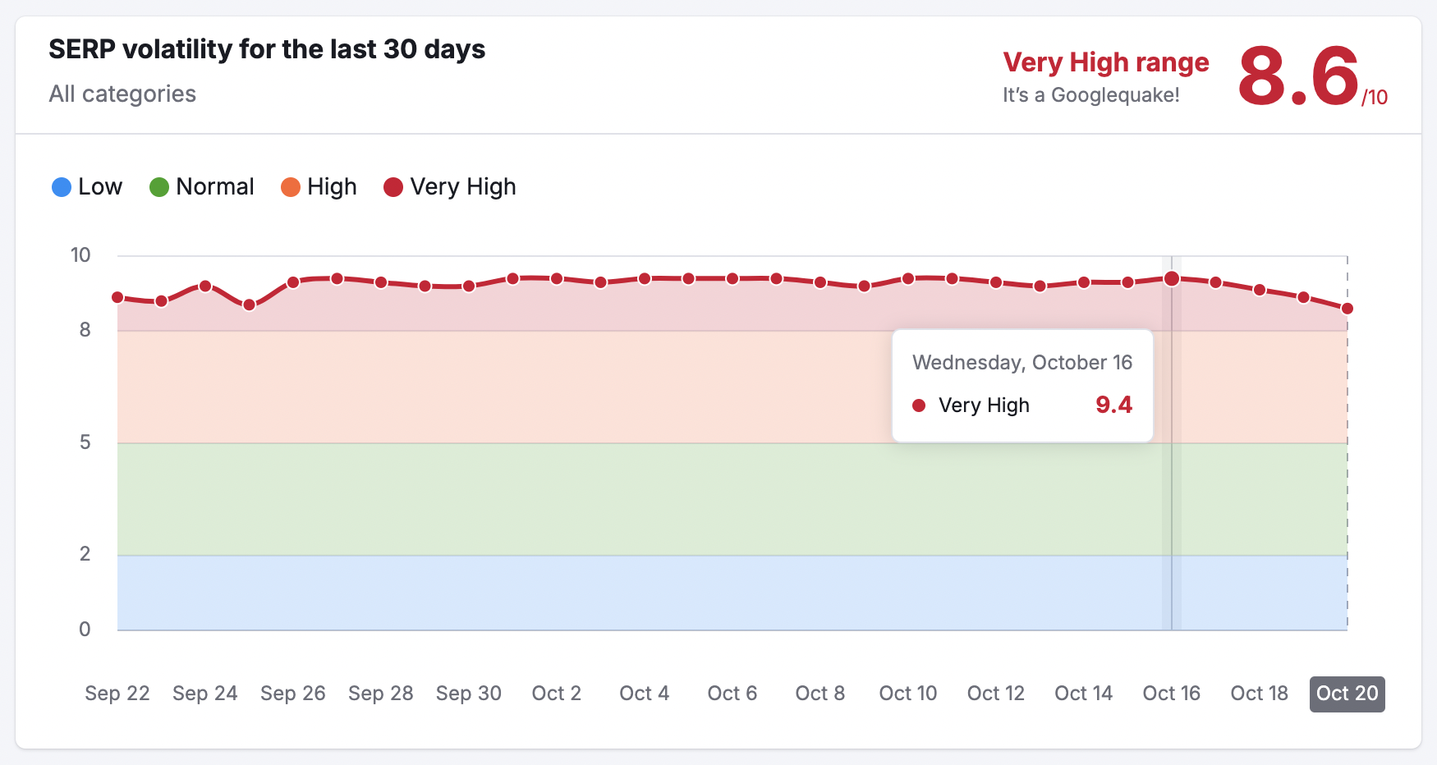Click the dip data point on Sep 25
Image resolution: width=1437 pixels, height=765 pixels.
[x=250, y=305]
